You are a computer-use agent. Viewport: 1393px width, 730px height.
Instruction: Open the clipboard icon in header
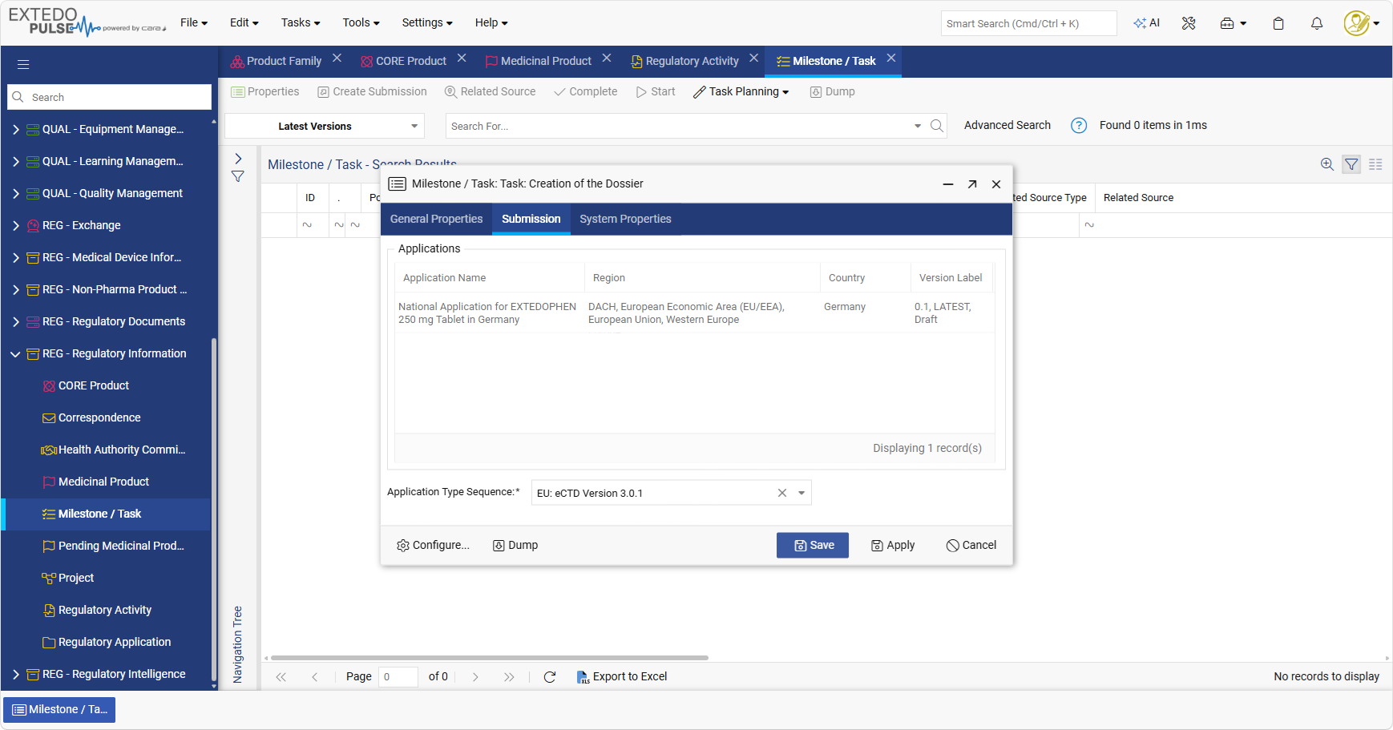(1278, 23)
